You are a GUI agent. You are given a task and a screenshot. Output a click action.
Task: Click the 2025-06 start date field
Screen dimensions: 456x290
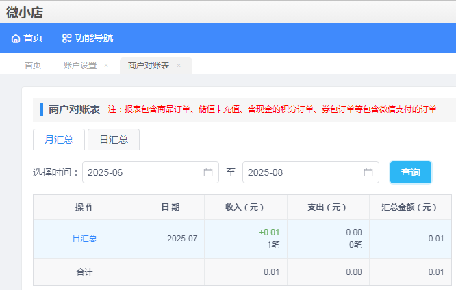(x=151, y=172)
